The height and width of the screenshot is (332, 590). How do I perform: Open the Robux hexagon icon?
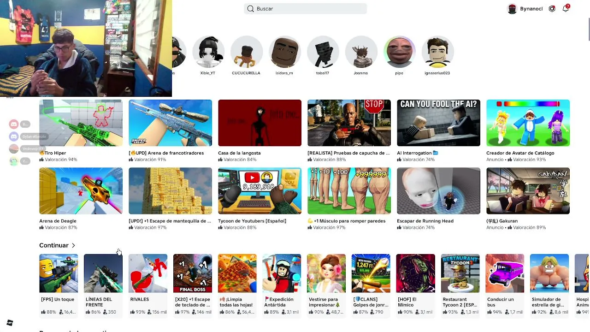552,9
